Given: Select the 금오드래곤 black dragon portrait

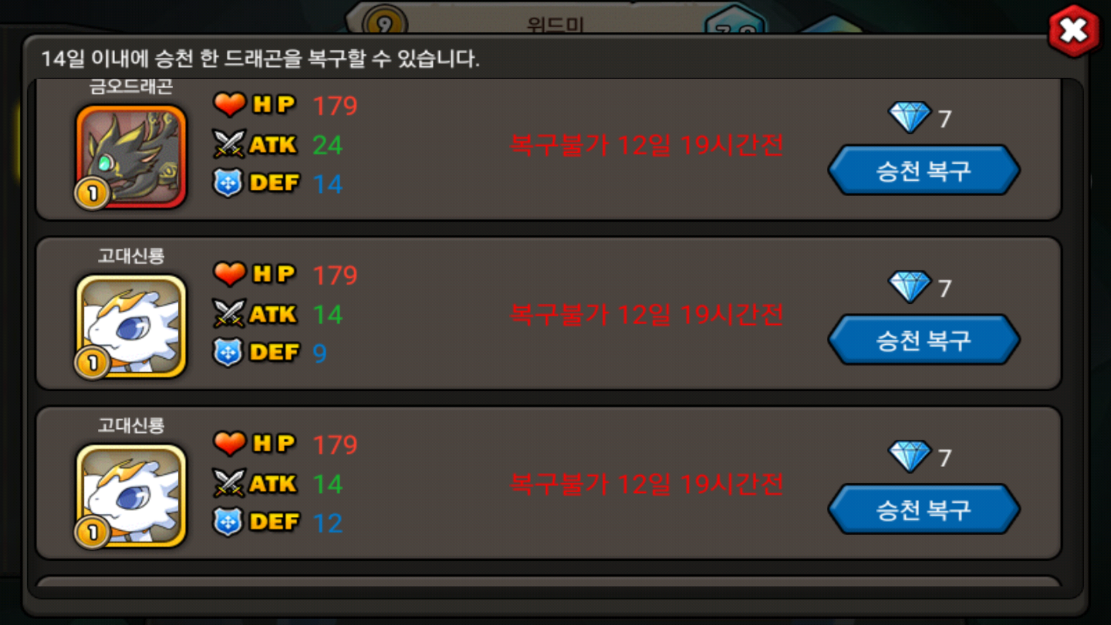Looking at the screenshot, I should tap(131, 156).
